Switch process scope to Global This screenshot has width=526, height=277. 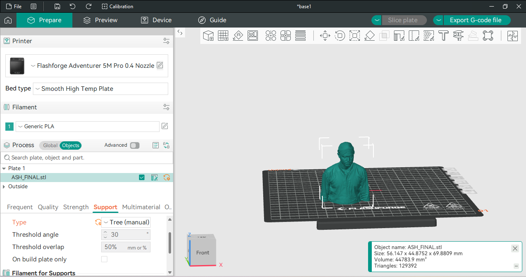coord(50,145)
